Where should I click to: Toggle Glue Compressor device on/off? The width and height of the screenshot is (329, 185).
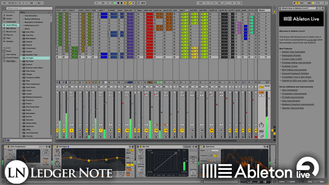tap(6, 146)
